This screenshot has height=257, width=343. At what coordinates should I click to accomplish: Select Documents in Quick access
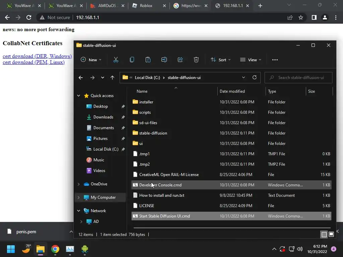[x=104, y=128]
